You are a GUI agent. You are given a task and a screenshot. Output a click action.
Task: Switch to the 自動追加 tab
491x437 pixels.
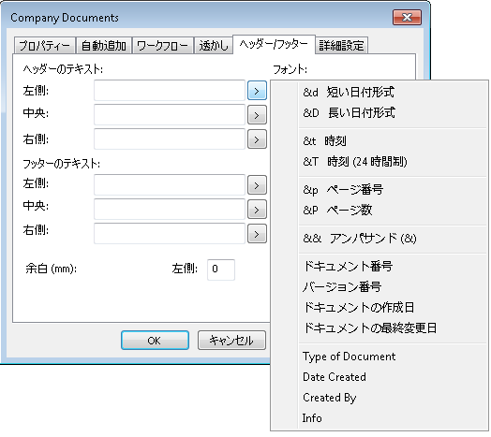coord(104,46)
